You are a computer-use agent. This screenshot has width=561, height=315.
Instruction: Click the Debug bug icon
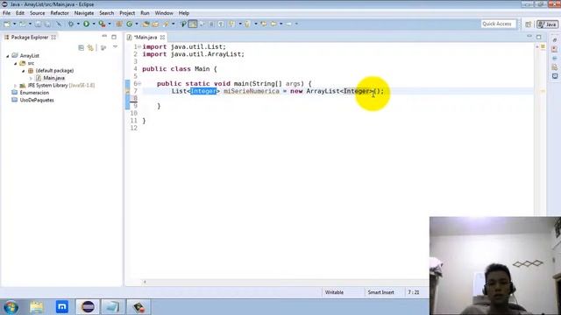tap(71, 24)
